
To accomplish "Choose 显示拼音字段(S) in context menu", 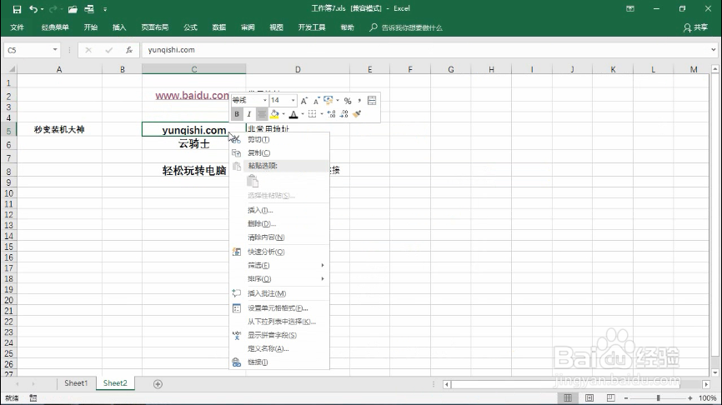I will (279, 336).
